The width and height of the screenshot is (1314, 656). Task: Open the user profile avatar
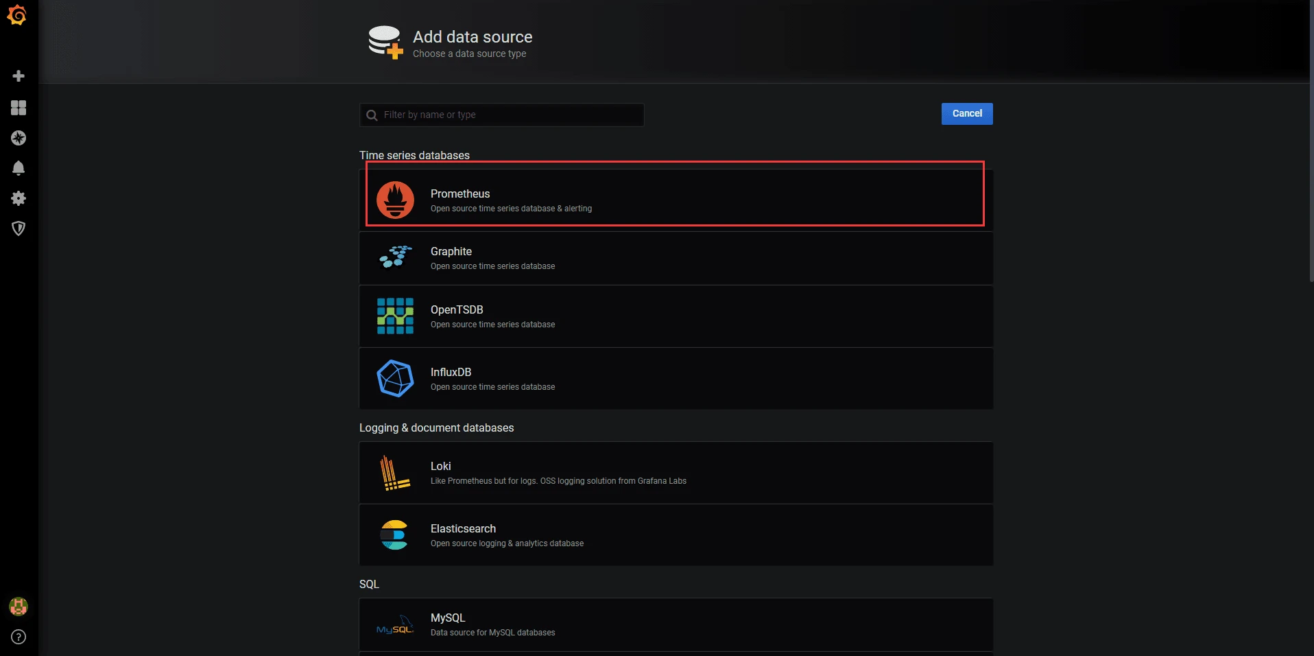coord(19,607)
